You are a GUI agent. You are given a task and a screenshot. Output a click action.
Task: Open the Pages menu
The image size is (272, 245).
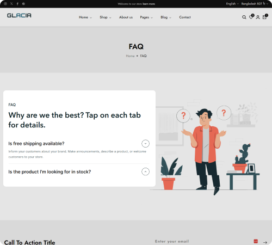point(146,17)
